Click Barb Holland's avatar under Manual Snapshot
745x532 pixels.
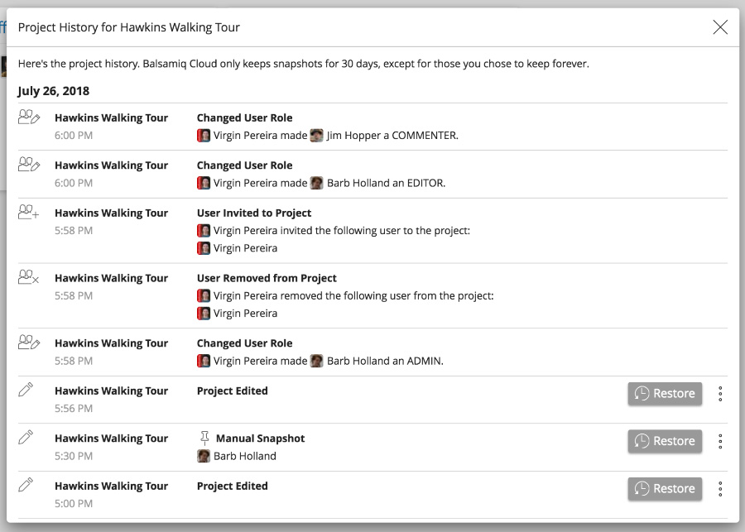tap(204, 456)
